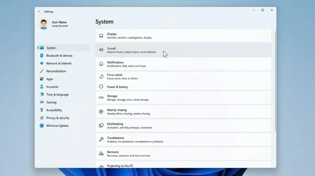Click the back arrow beside Settings
This screenshot has height=176, width=315.
click(39, 12)
